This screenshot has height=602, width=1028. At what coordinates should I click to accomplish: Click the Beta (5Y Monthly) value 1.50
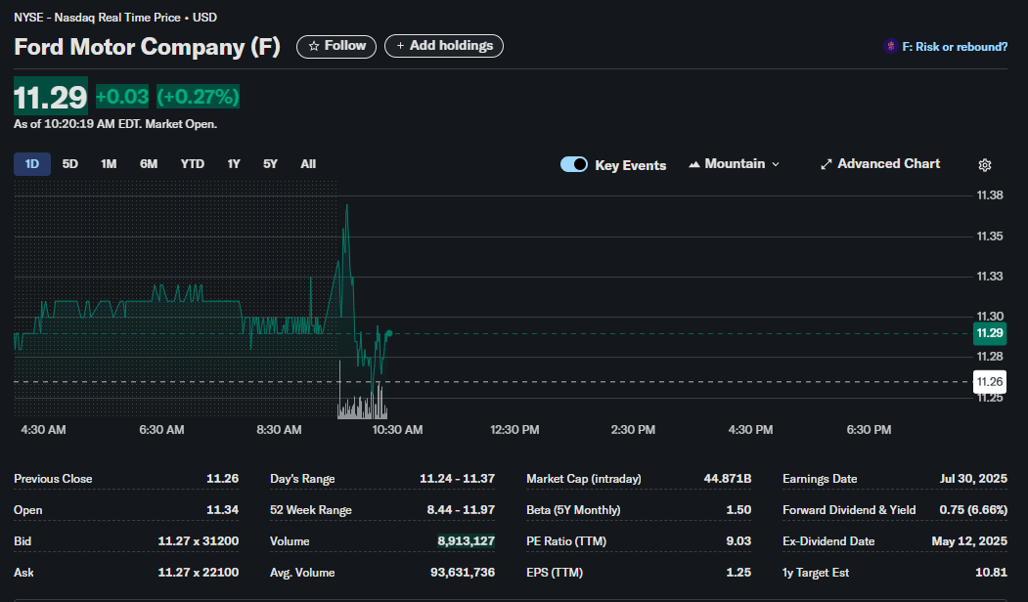pos(738,509)
